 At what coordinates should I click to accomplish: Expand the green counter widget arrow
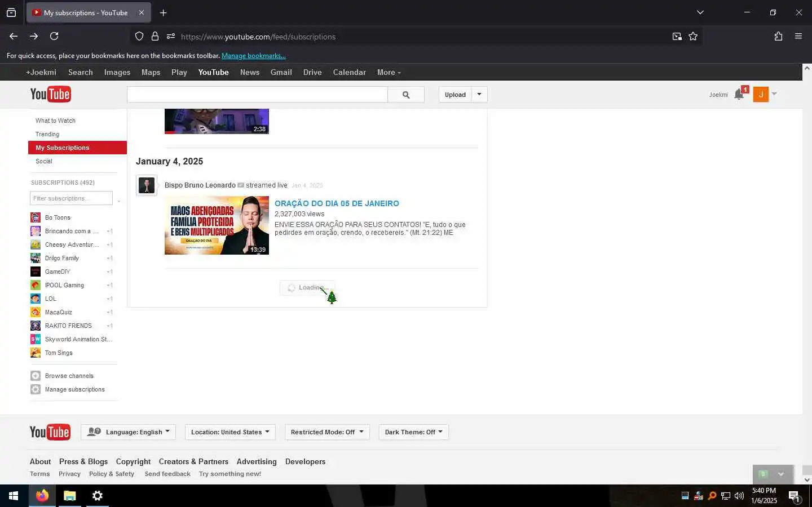point(781,474)
